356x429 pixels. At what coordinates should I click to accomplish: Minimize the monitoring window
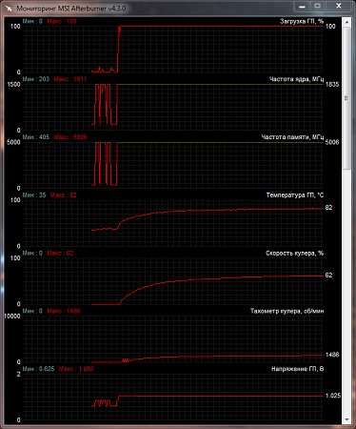click(x=302, y=6)
